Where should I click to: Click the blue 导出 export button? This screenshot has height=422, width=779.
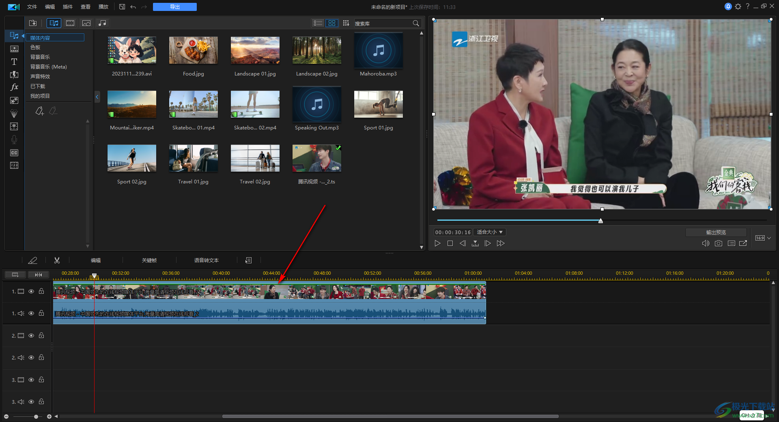pyautogui.click(x=175, y=7)
